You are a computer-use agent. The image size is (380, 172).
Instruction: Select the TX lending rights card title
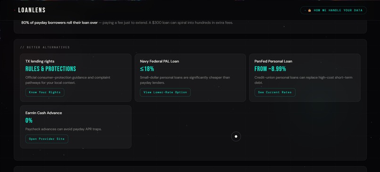point(40,61)
